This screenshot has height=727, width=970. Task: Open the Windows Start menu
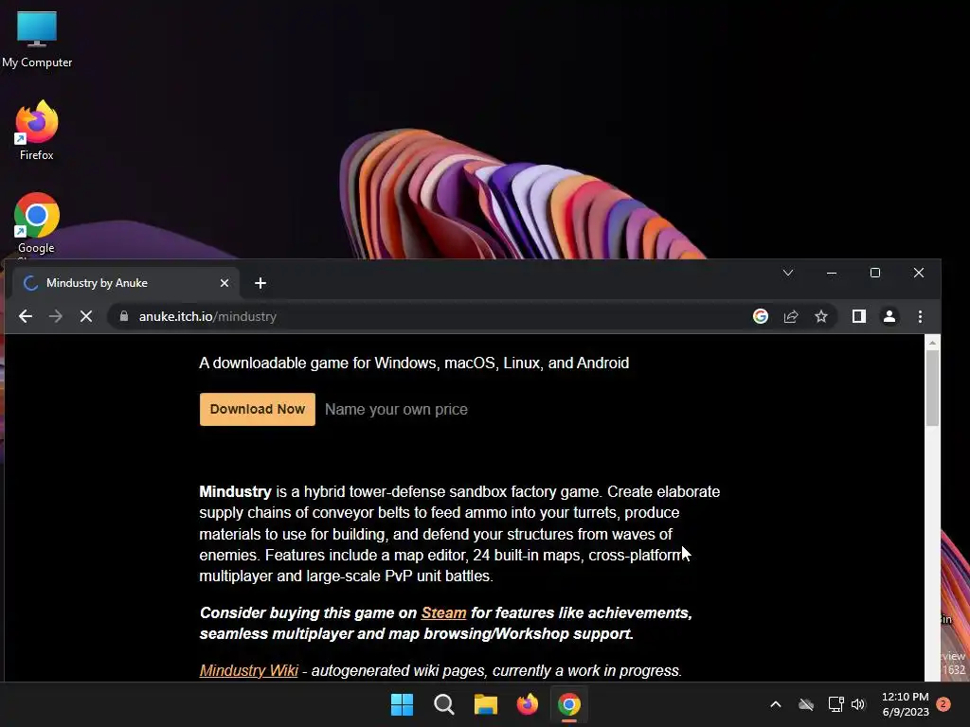click(x=402, y=704)
